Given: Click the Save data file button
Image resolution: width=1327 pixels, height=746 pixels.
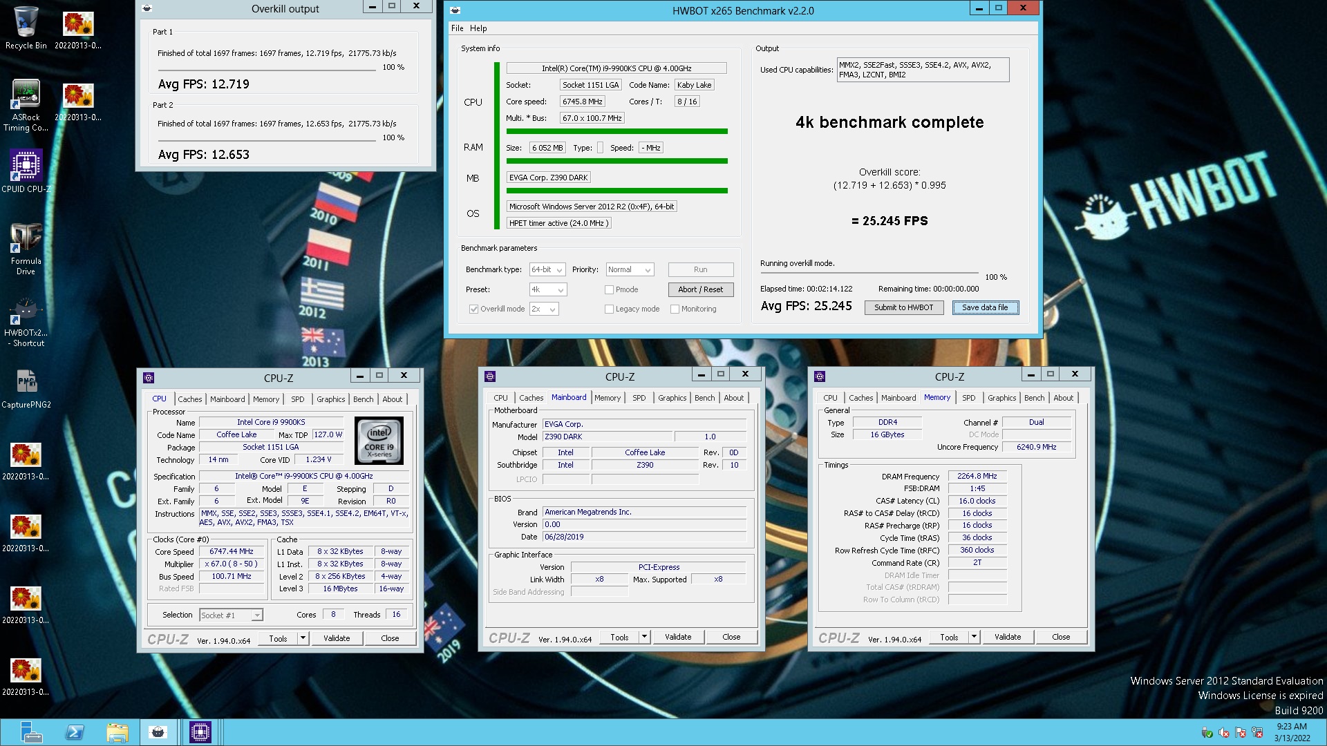Looking at the screenshot, I should point(985,307).
